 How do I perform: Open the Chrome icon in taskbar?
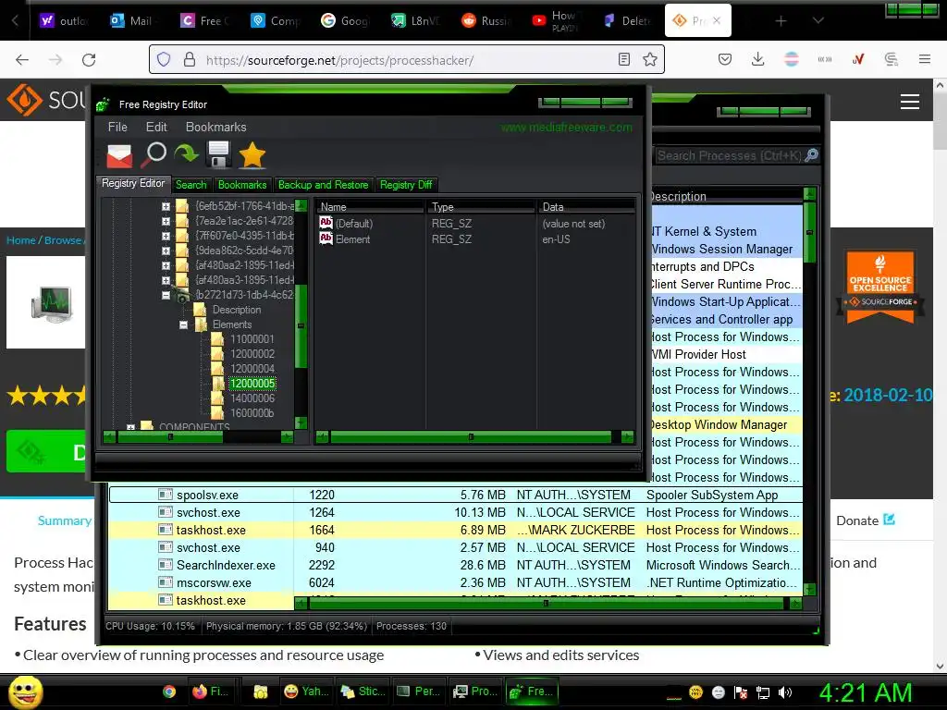pyautogui.click(x=169, y=692)
